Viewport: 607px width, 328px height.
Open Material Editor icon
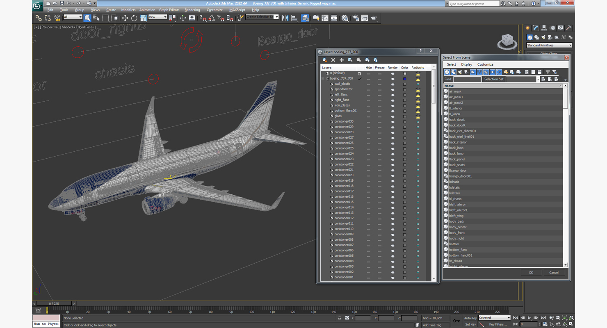345,18
